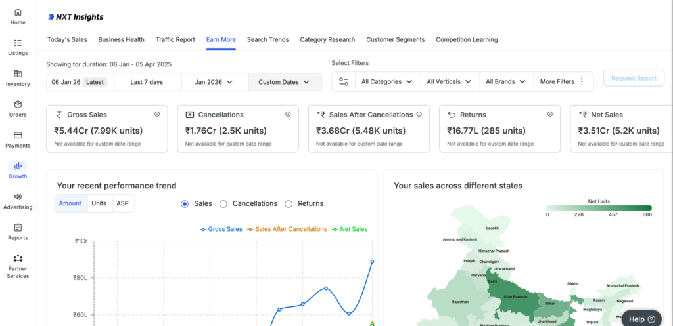Select the Returns radio button
The height and width of the screenshot is (326, 673).
click(289, 204)
